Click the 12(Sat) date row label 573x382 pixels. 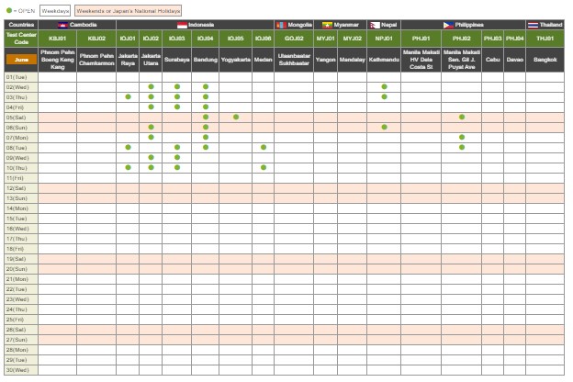coord(21,188)
